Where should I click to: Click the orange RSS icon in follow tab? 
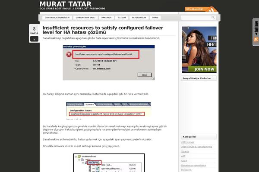coord(256,39)
